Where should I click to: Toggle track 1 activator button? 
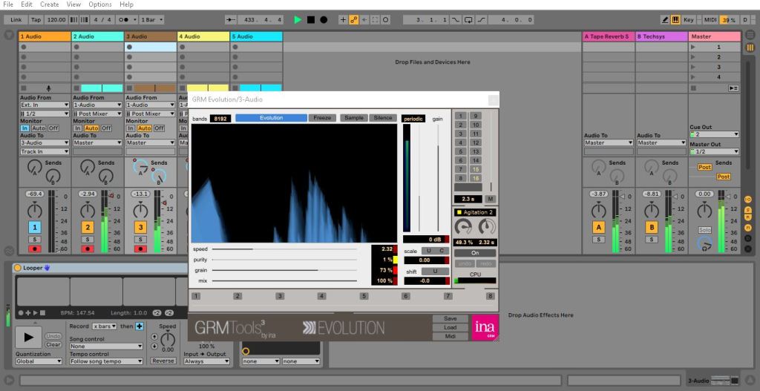[x=34, y=227]
